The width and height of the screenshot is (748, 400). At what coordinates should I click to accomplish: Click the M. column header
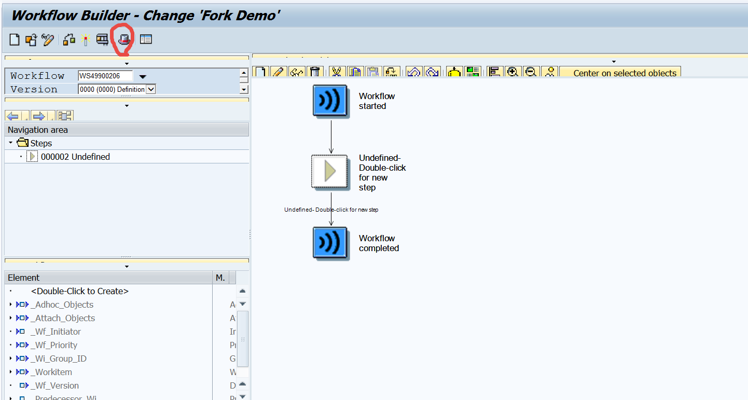(x=221, y=278)
